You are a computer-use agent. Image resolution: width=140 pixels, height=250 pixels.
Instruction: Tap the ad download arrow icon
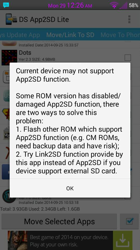[123, 240]
